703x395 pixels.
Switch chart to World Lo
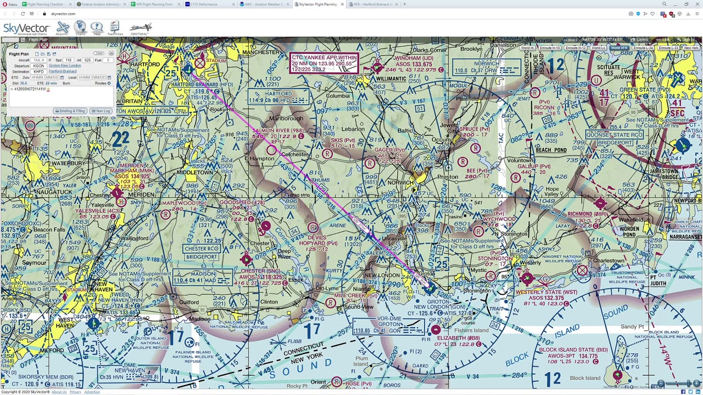599,48
